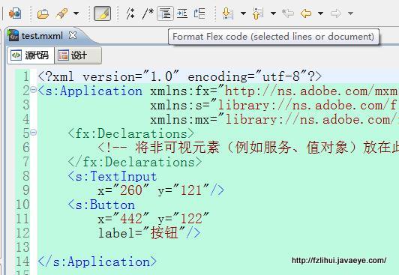
Task: Click the <s:Application opening tag text
Action: 90,91
